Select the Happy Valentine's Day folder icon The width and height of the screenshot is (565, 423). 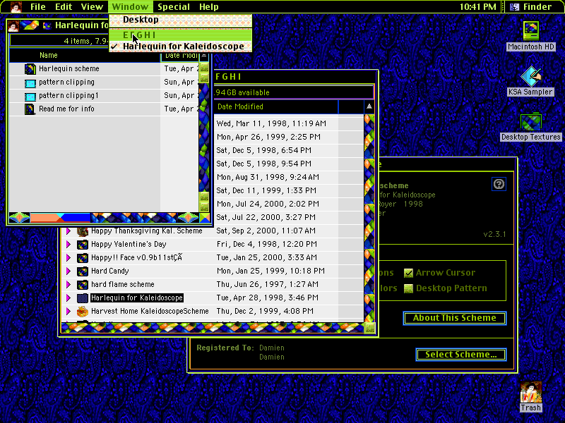click(83, 245)
